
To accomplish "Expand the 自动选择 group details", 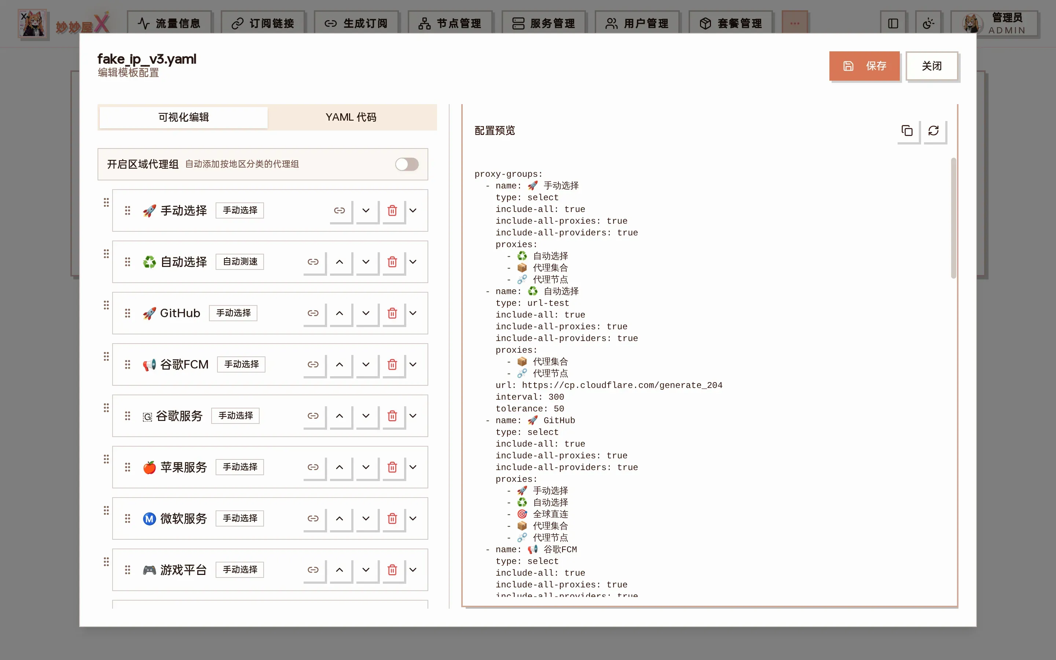I will click(413, 262).
